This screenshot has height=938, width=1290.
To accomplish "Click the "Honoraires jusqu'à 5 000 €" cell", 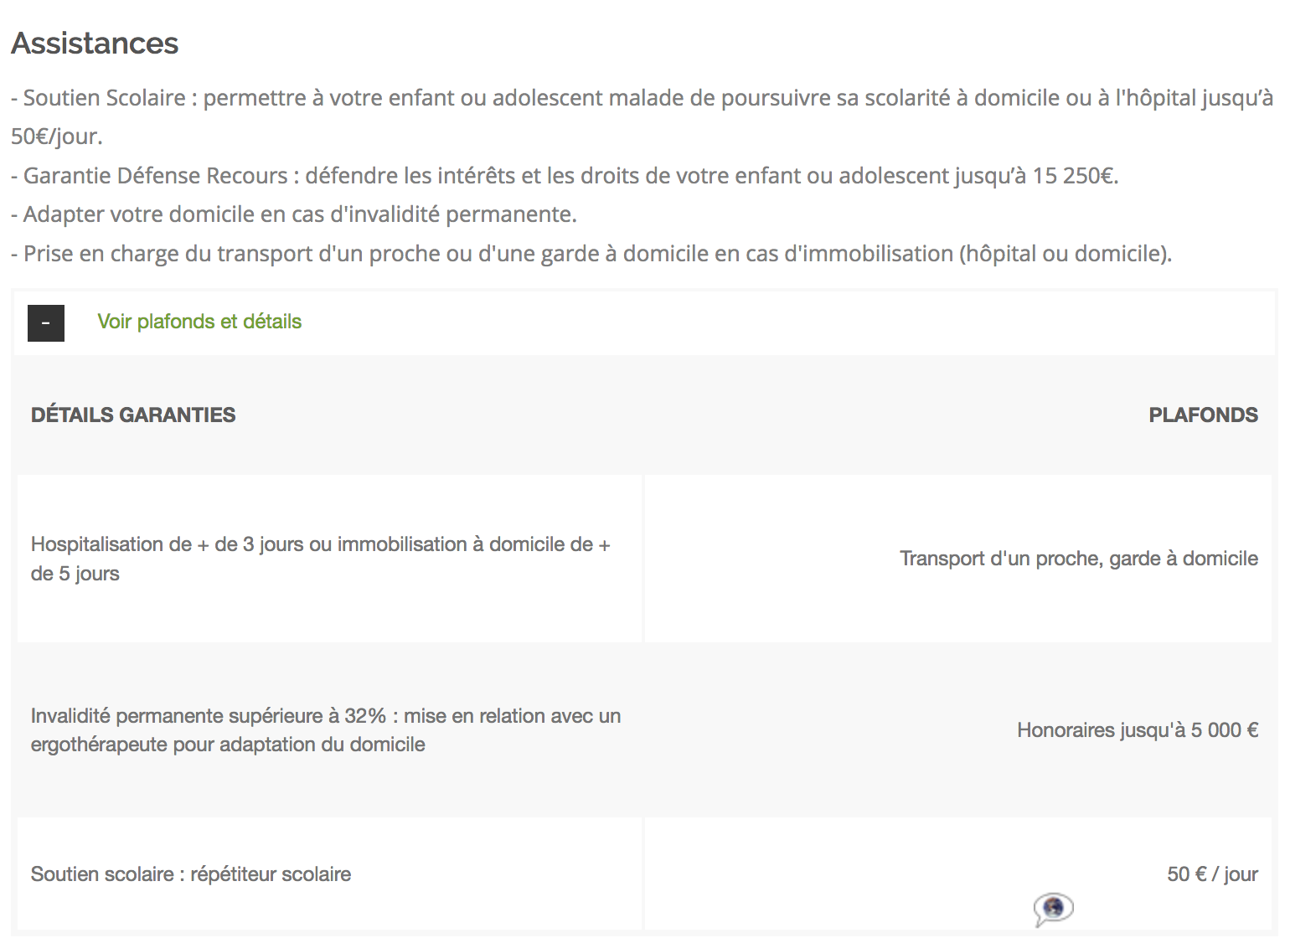I will [x=1137, y=730].
